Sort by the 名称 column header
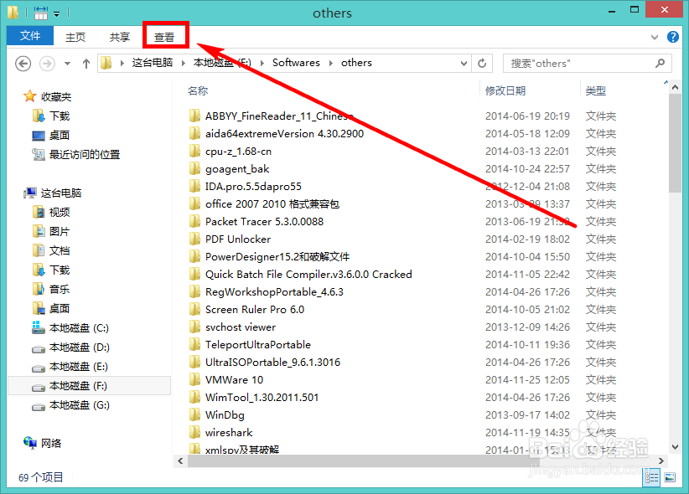The image size is (689, 494). 198,91
